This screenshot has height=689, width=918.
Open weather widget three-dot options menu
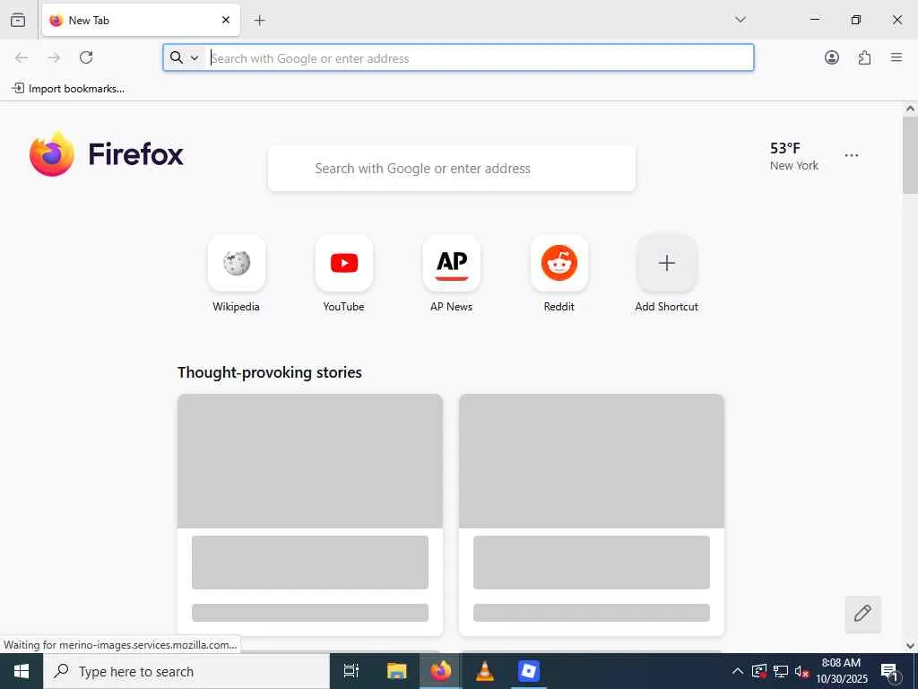click(852, 155)
